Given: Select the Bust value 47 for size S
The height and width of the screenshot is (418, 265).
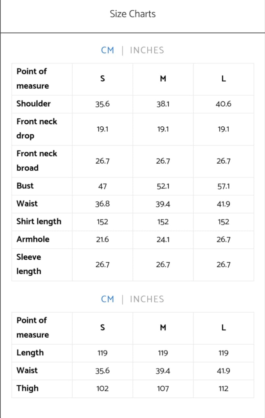Looking at the screenshot, I should pyautogui.click(x=102, y=187).
